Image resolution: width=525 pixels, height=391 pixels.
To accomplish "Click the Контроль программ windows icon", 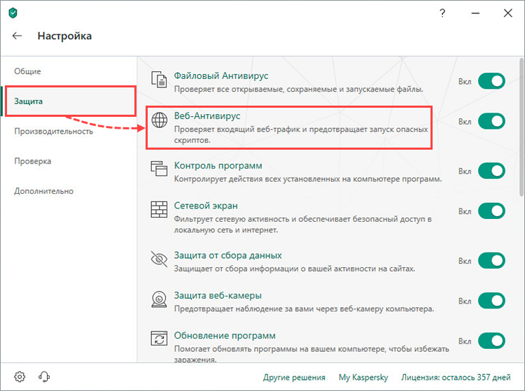I will tap(159, 169).
